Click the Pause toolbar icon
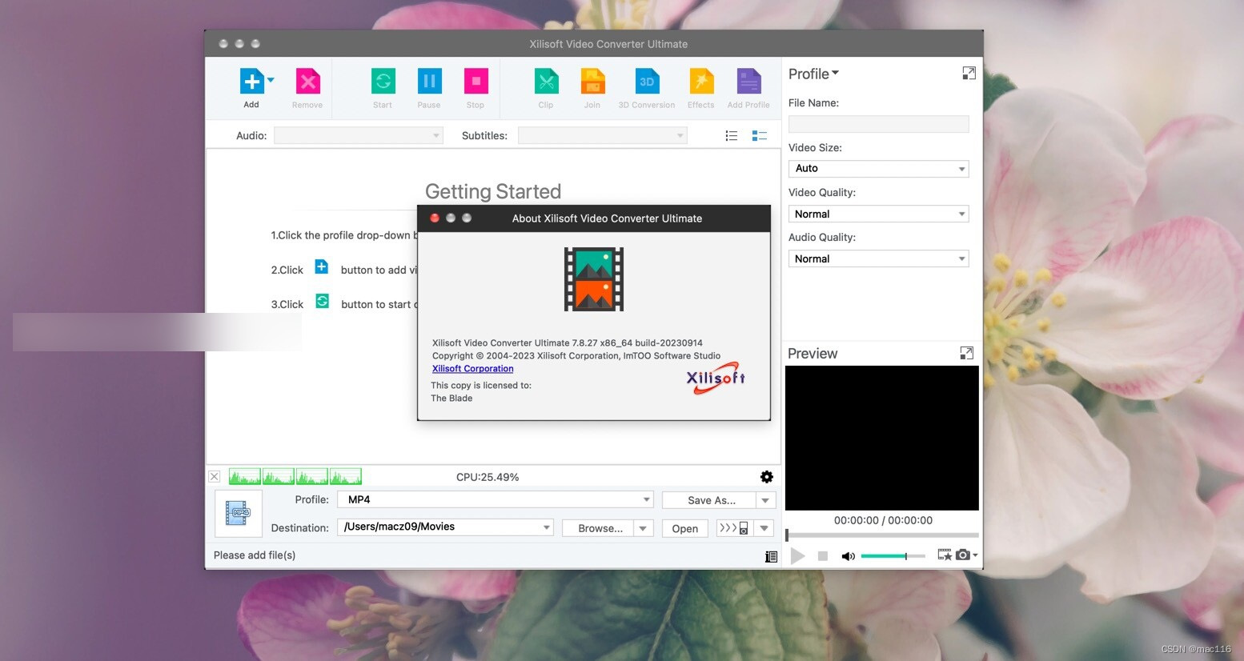This screenshot has width=1244, height=661. pyautogui.click(x=429, y=82)
